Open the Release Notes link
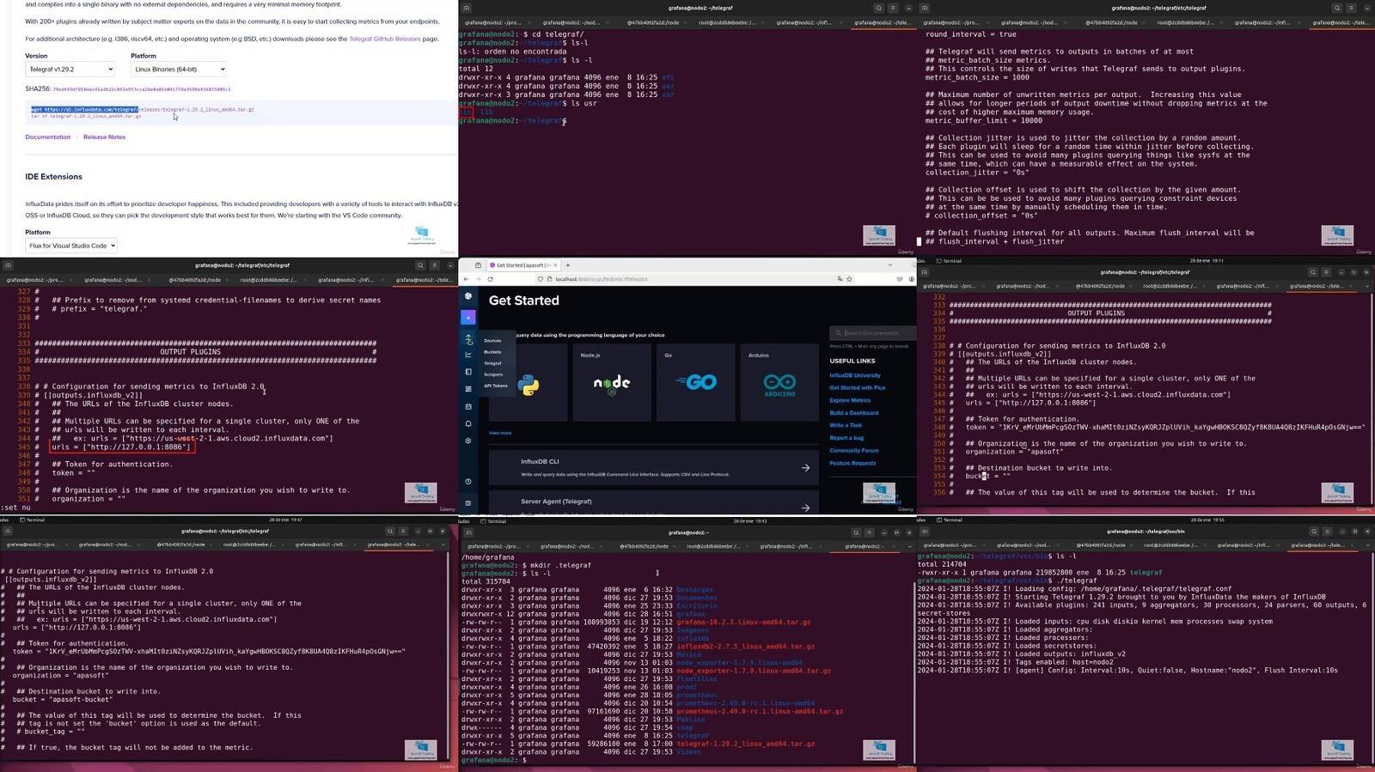This screenshot has height=772, width=1375. [x=104, y=137]
